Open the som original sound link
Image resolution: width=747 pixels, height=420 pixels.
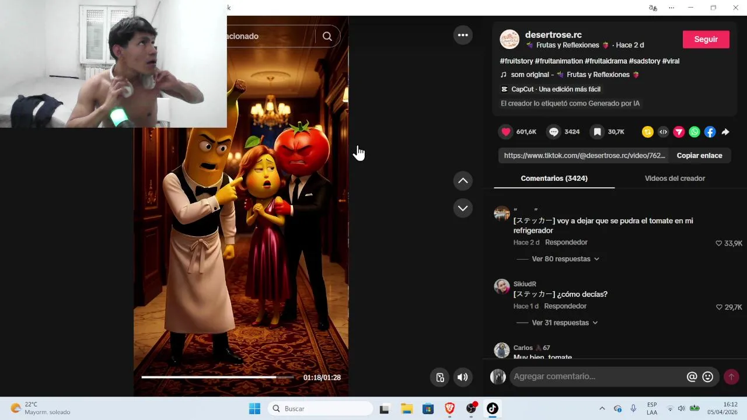point(570,75)
